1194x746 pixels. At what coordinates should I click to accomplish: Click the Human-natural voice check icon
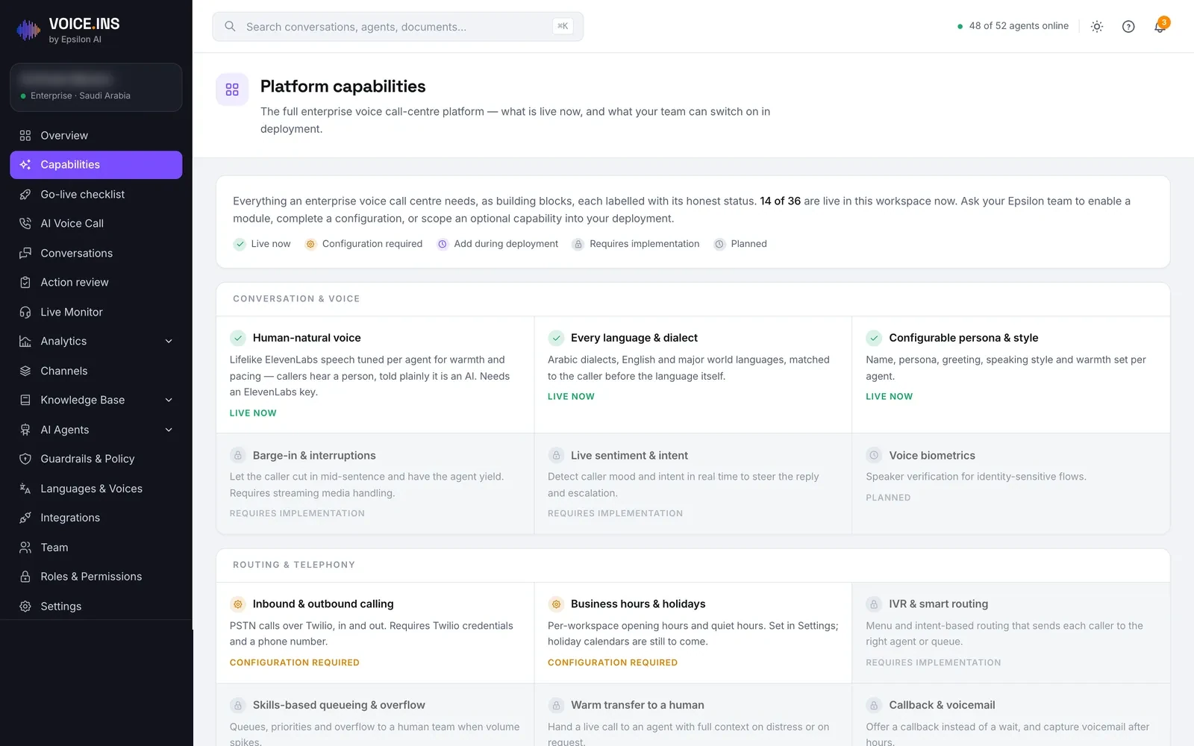pos(238,338)
